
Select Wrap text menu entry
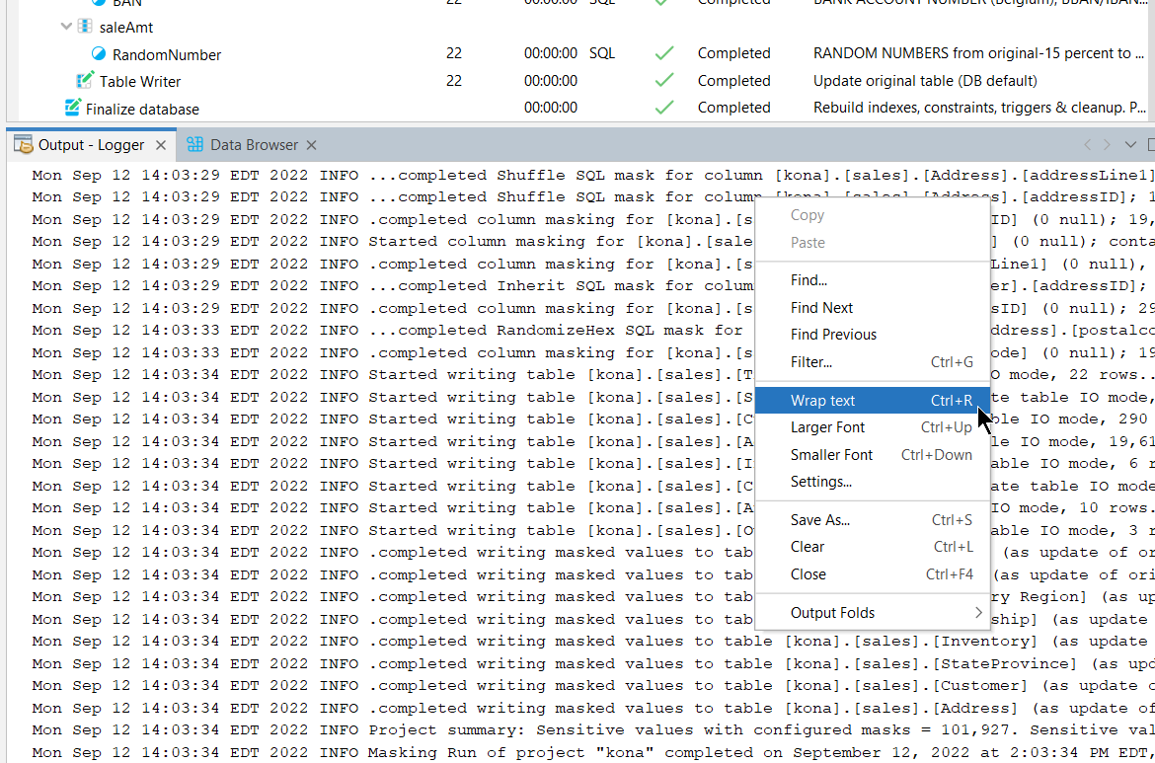(x=873, y=401)
